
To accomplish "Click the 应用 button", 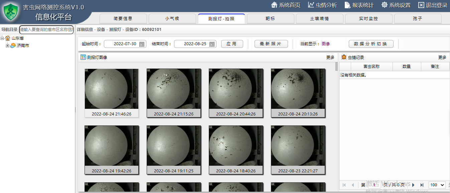I will (232, 44).
